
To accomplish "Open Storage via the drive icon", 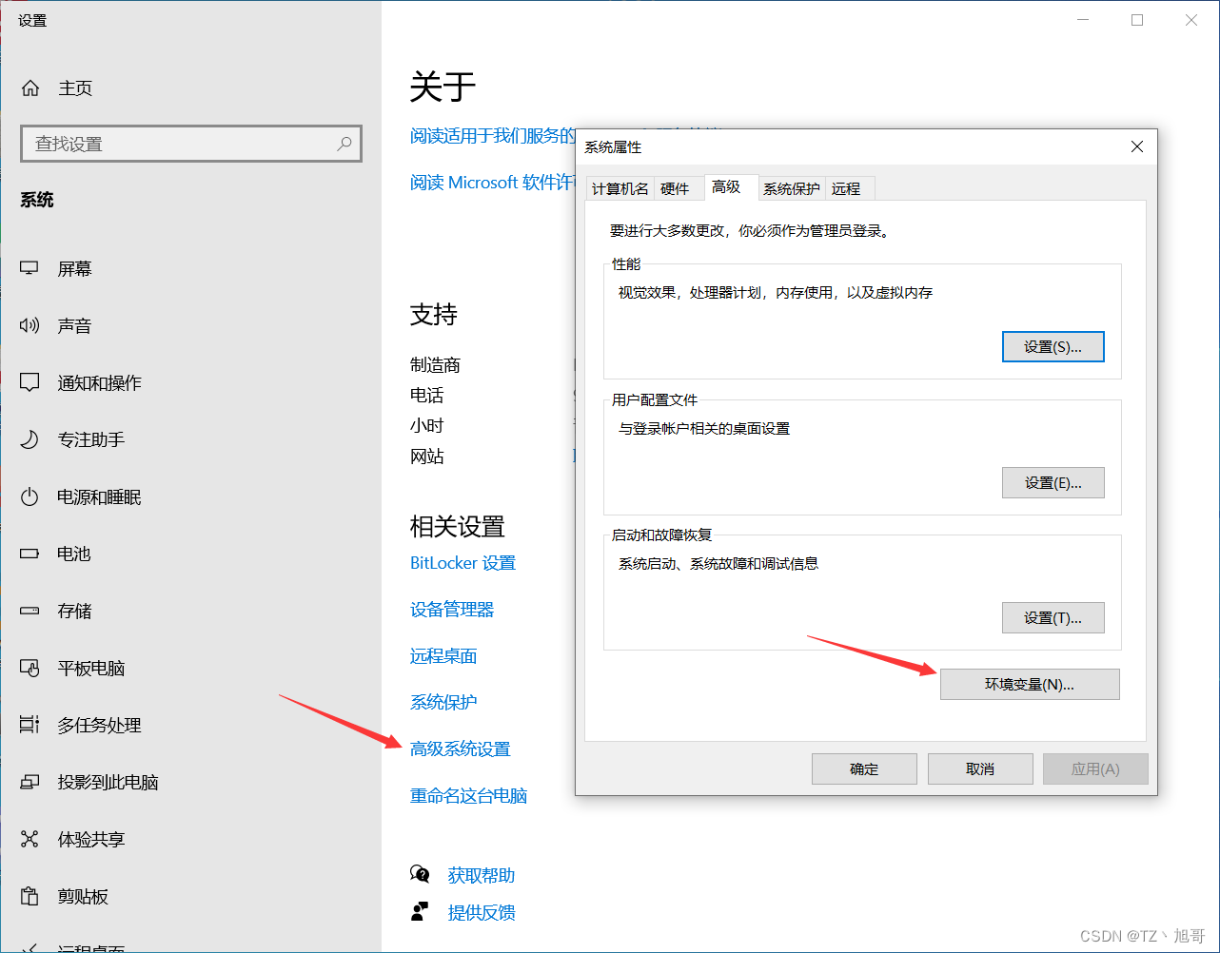I will coord(30,611).
